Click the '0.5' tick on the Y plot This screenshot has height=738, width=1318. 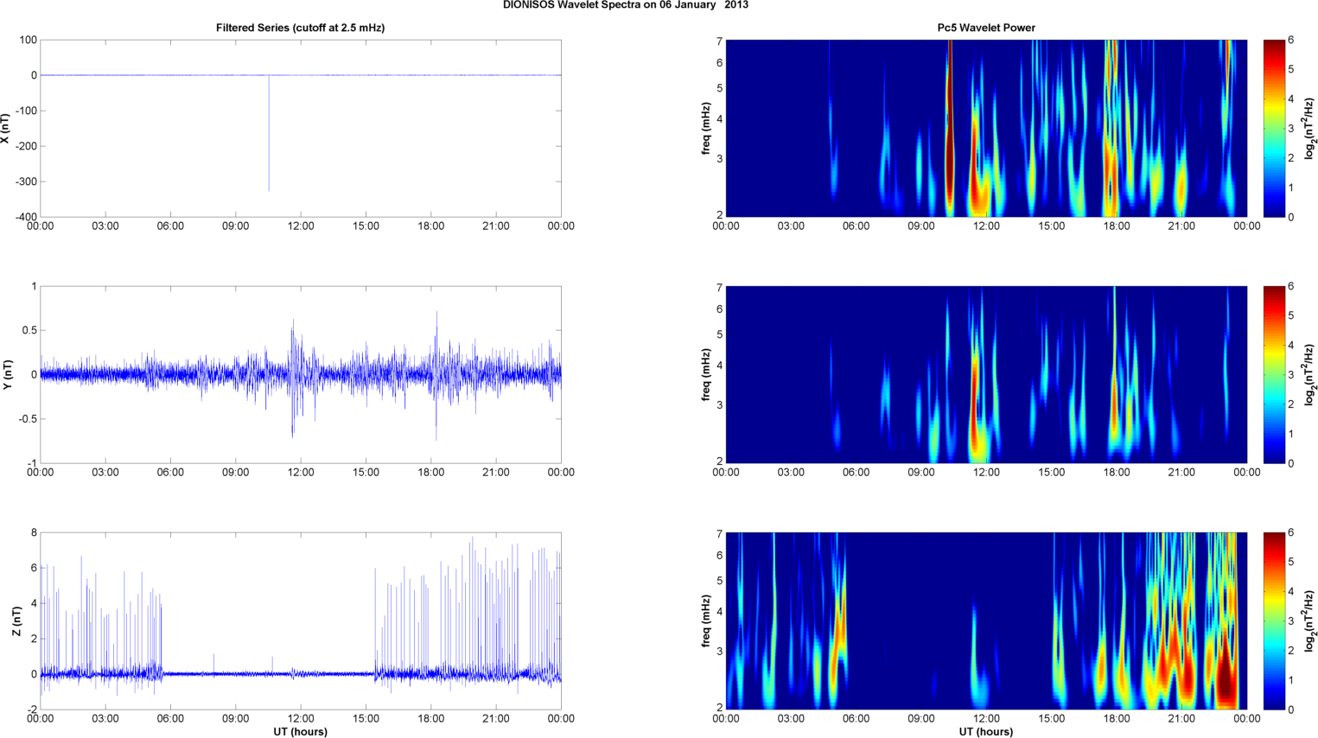coord(29,330)
